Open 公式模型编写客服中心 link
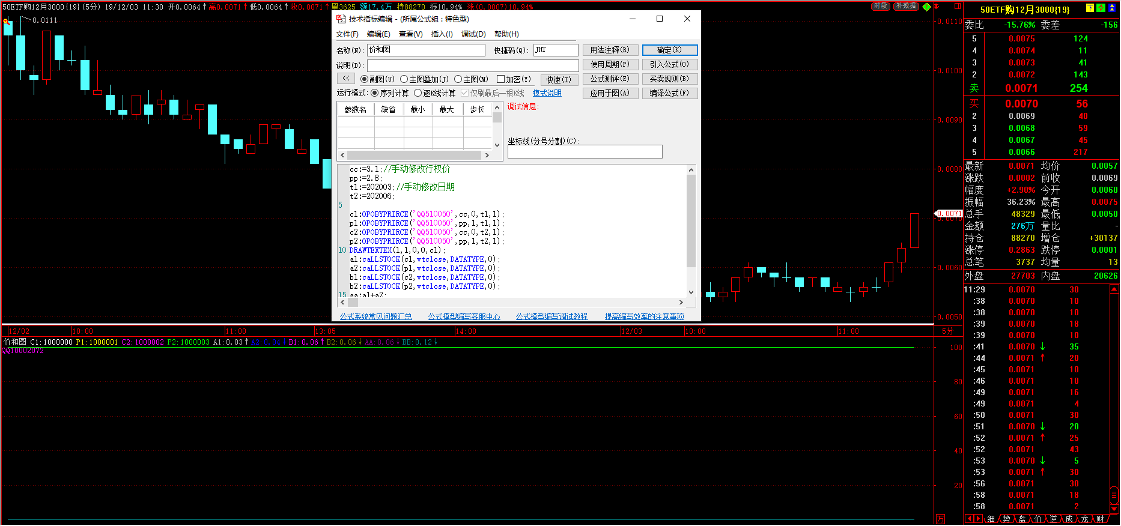 coord(464,316)
